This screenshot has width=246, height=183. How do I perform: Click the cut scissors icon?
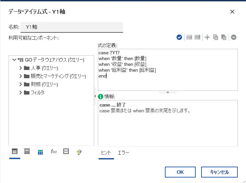207,37
